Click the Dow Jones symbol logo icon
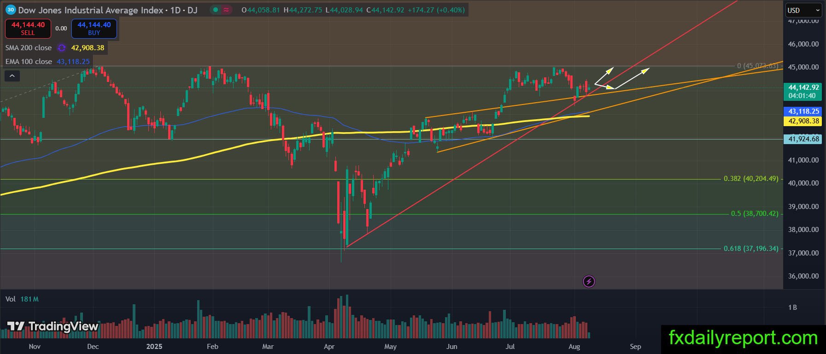 point(11,10)
